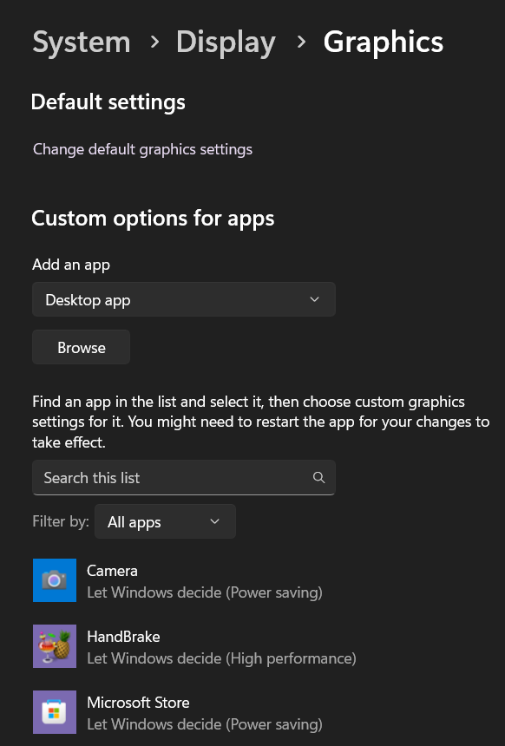This screenshot has width=505, height=746.
Task: Navigate to the Display breadcrumb
Action: pos(226,41)
